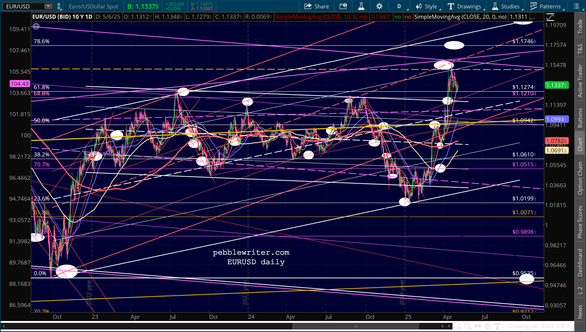586x332 pixels.
Task: Click the Euro/USDollar Spot description
Action: click(94, 6)
